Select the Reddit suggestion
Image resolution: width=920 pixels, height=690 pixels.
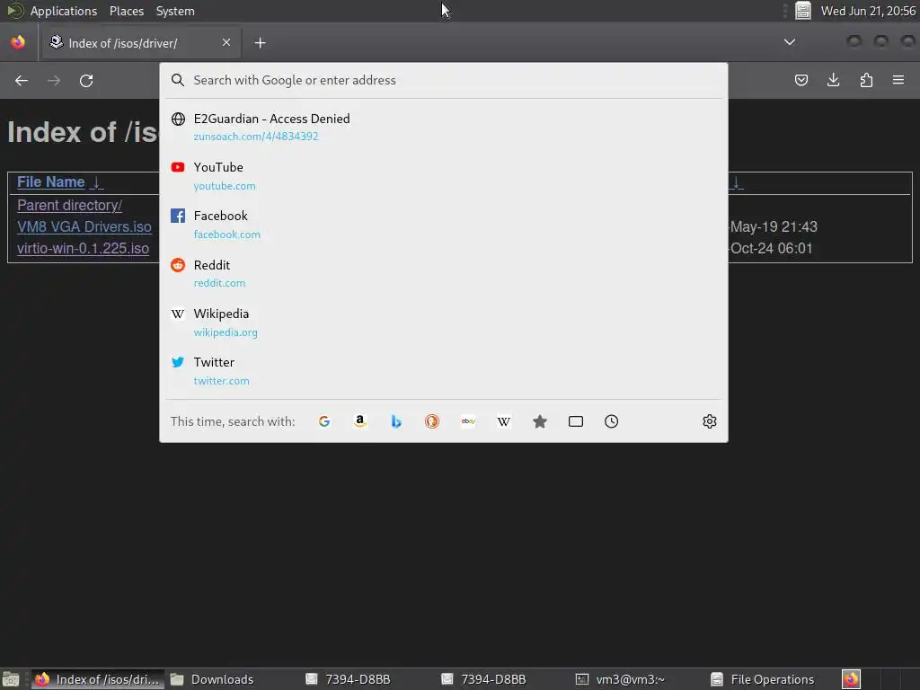[x=444, y=273]
